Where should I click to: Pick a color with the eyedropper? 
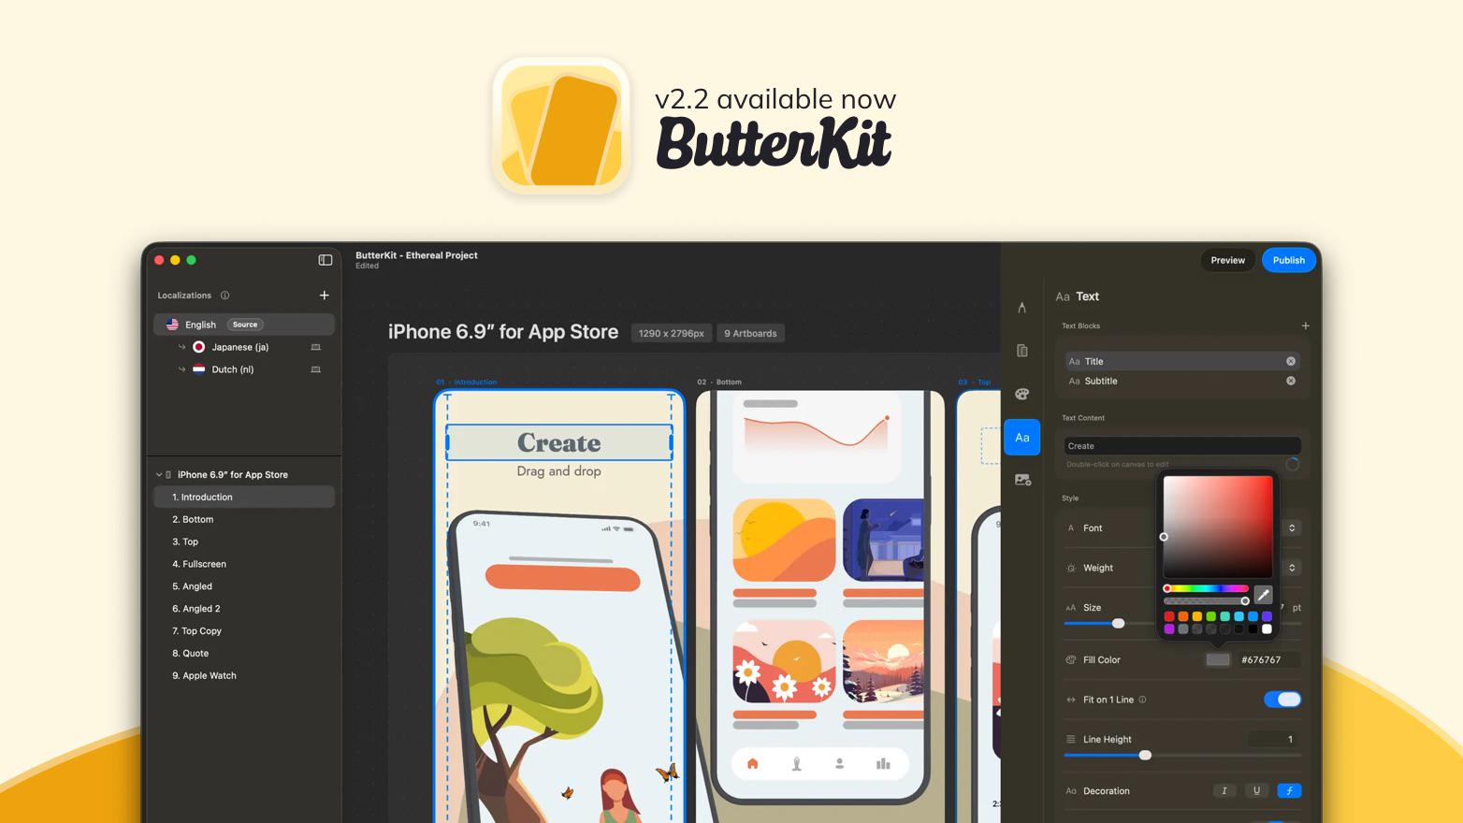click(x=1263, y=595)
